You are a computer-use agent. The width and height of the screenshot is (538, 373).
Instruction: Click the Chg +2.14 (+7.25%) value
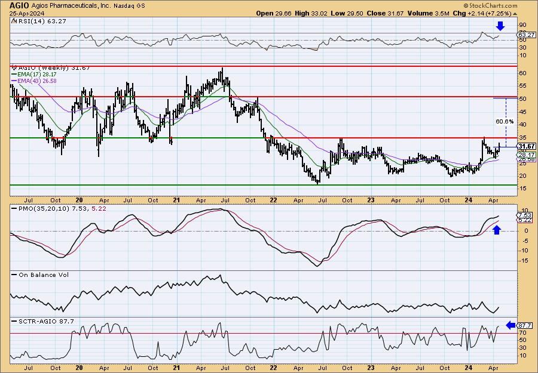point(485,13)
